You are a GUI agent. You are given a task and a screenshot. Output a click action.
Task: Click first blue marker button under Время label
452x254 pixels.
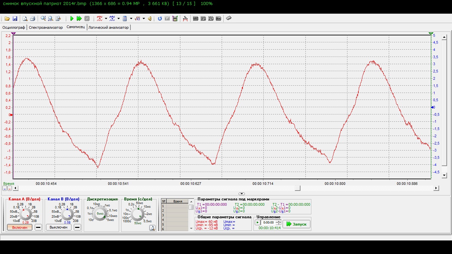point(5,188)
